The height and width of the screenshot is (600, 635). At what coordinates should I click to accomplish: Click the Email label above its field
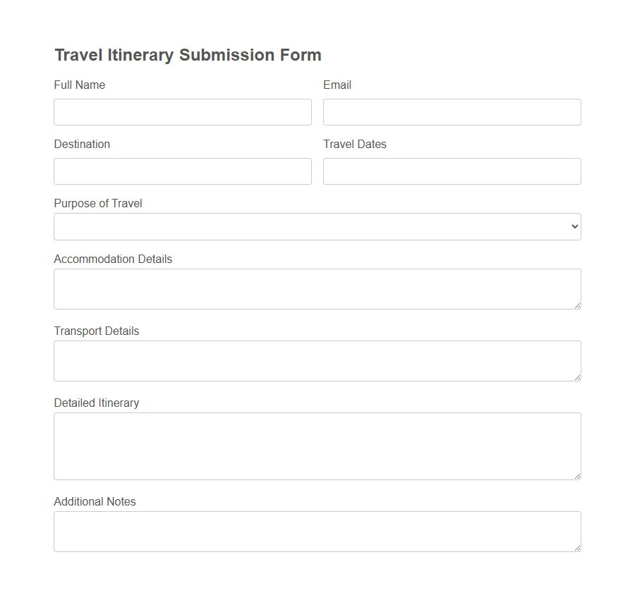pyautogui.click(x=337, y=85)
